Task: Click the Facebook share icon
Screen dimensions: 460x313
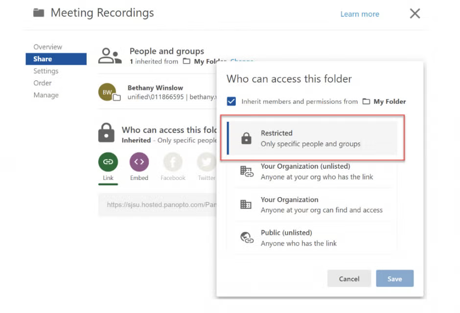Action: point(173,162)
